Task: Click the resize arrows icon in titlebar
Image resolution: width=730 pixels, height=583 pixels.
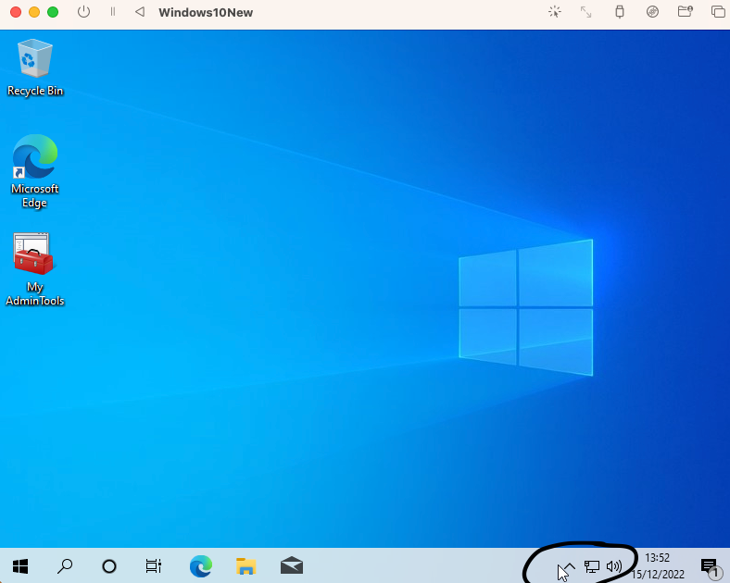Action: tap(585, 12)
